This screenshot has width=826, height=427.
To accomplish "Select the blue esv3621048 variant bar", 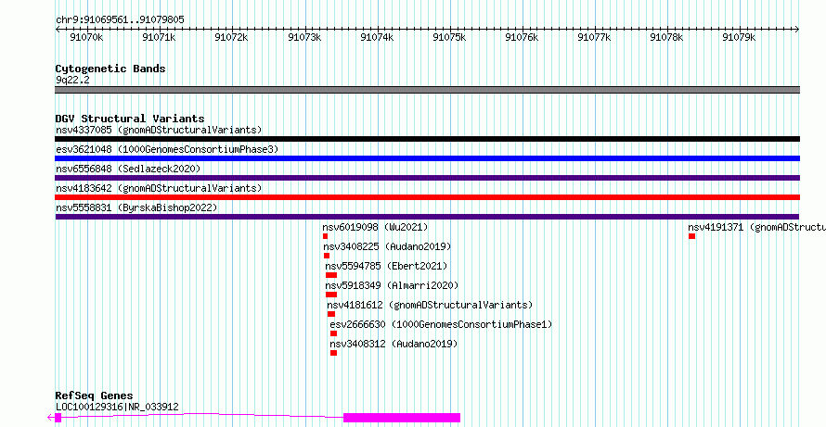I will click(427, 158).
